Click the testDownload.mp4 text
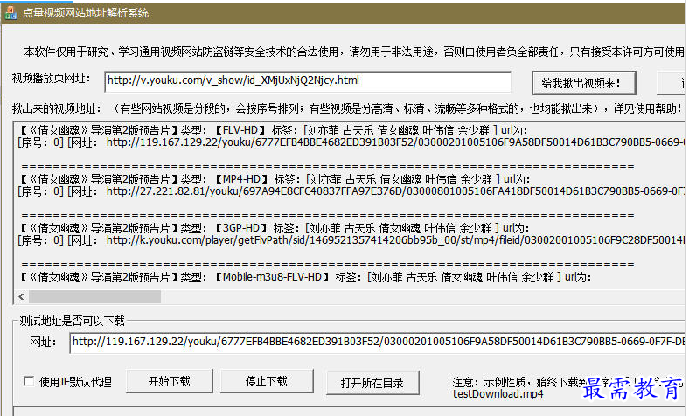 click(x=498, y=394)
